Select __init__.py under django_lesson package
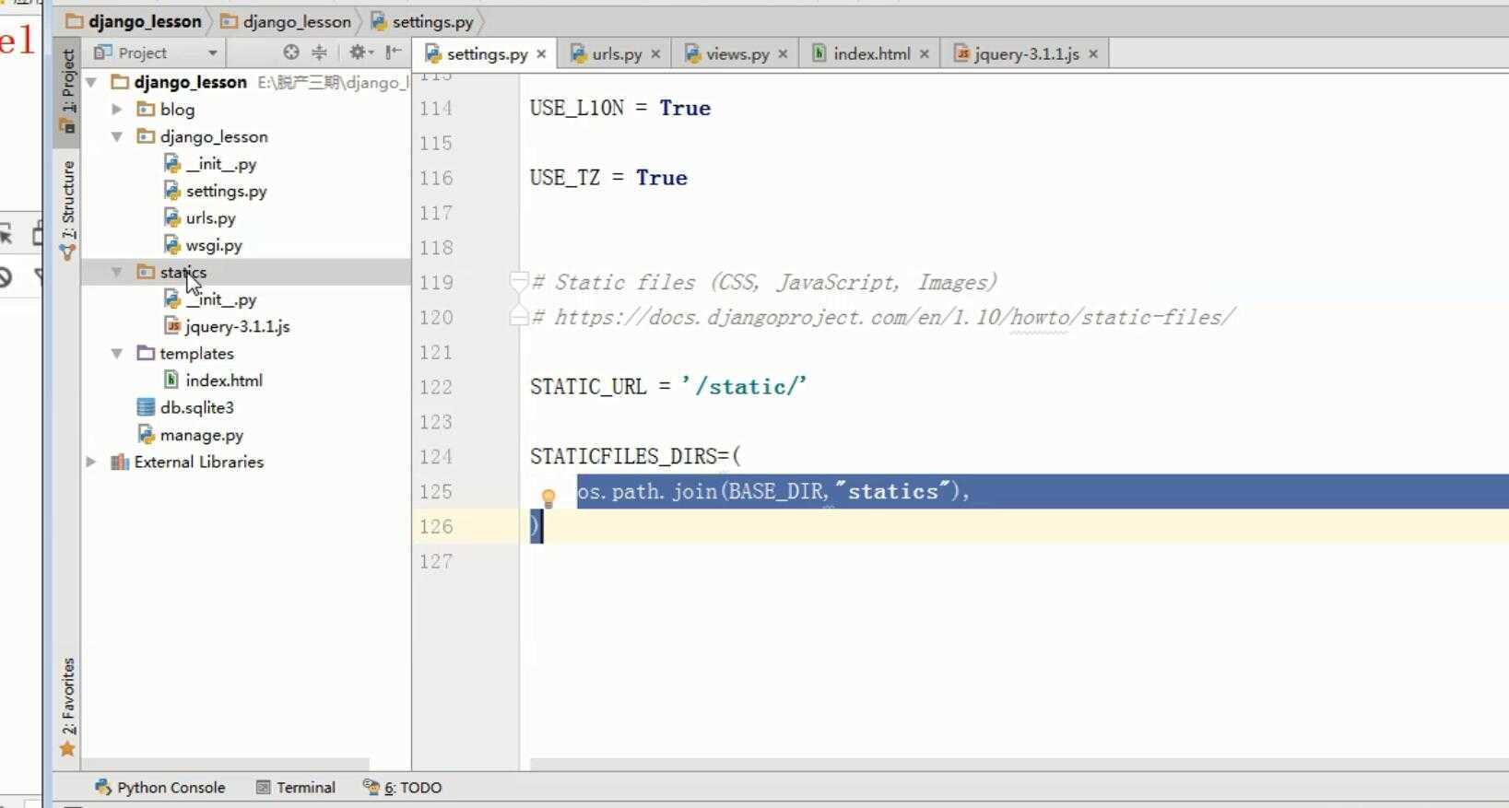The height and width of the screenshot is (808, 1509). click(x=220, y=163)
